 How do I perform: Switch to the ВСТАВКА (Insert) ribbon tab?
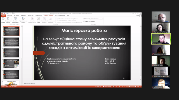(x=17, y=16)
